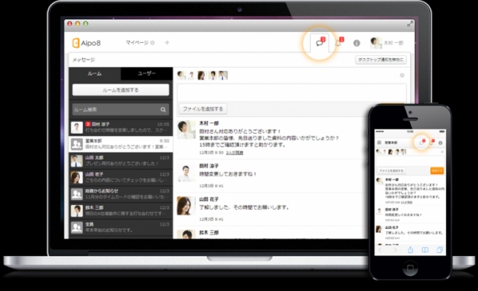Click the info circle icon in laptop header
478x291 pixels.
point(356,43)
